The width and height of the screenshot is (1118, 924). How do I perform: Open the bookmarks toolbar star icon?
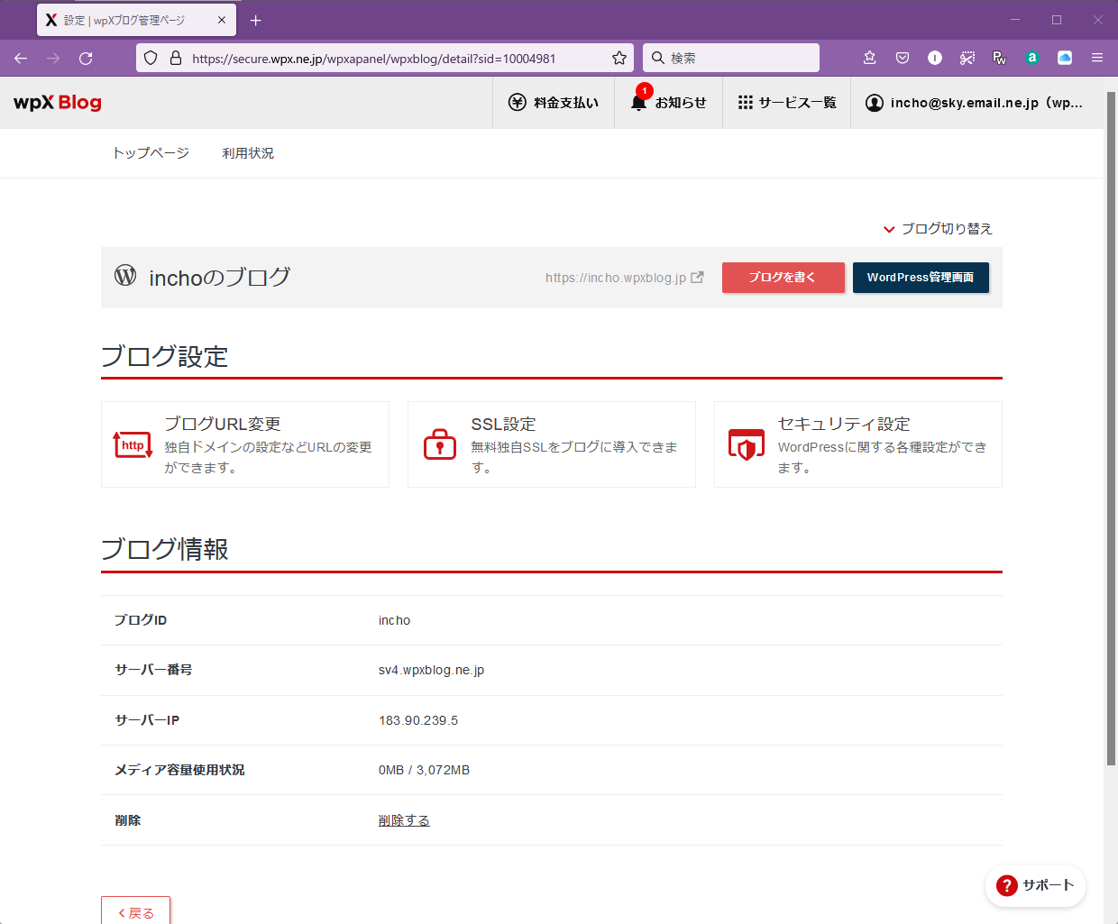pyautogui.click(x=870, y=58)
